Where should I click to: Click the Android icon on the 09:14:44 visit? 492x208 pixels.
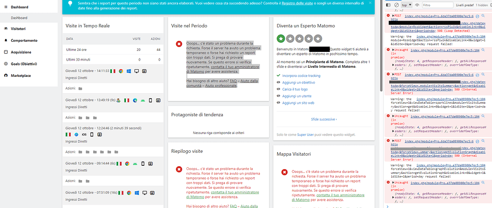135,164
